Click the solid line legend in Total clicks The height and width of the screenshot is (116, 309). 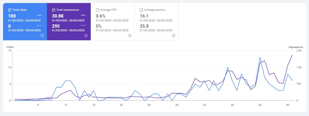coord(39,15)
